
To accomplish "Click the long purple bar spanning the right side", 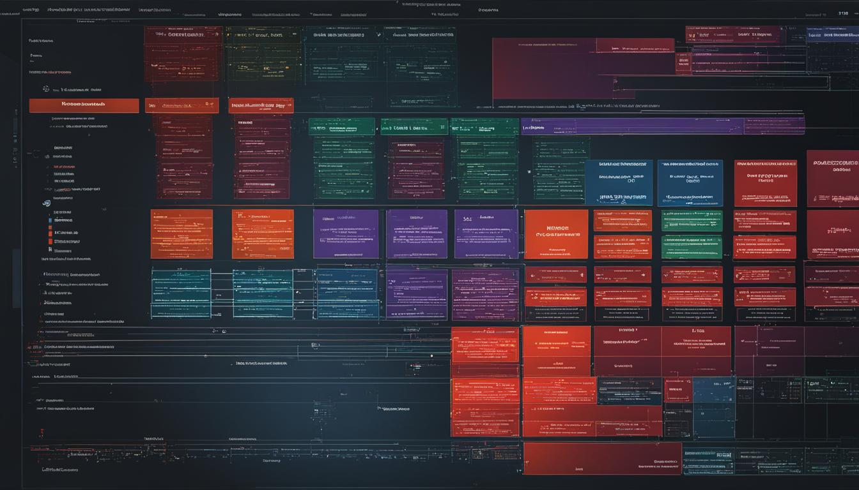I will tap(663, 126).
